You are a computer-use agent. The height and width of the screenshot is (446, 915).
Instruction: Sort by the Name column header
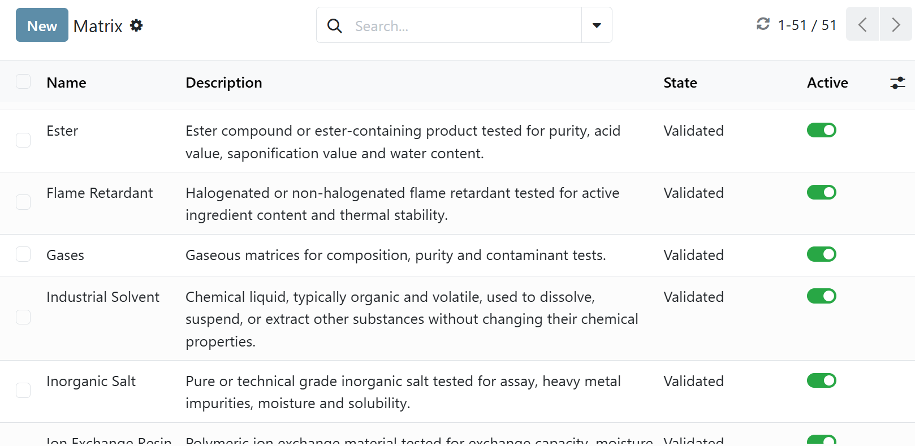point(67,83)
